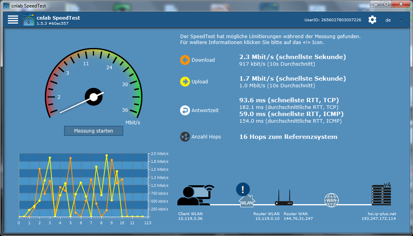Click the hsi.ip-plus.net server label
Image resolution: width=413 pixels, height=236 pixels.
(x=382, y=214)
